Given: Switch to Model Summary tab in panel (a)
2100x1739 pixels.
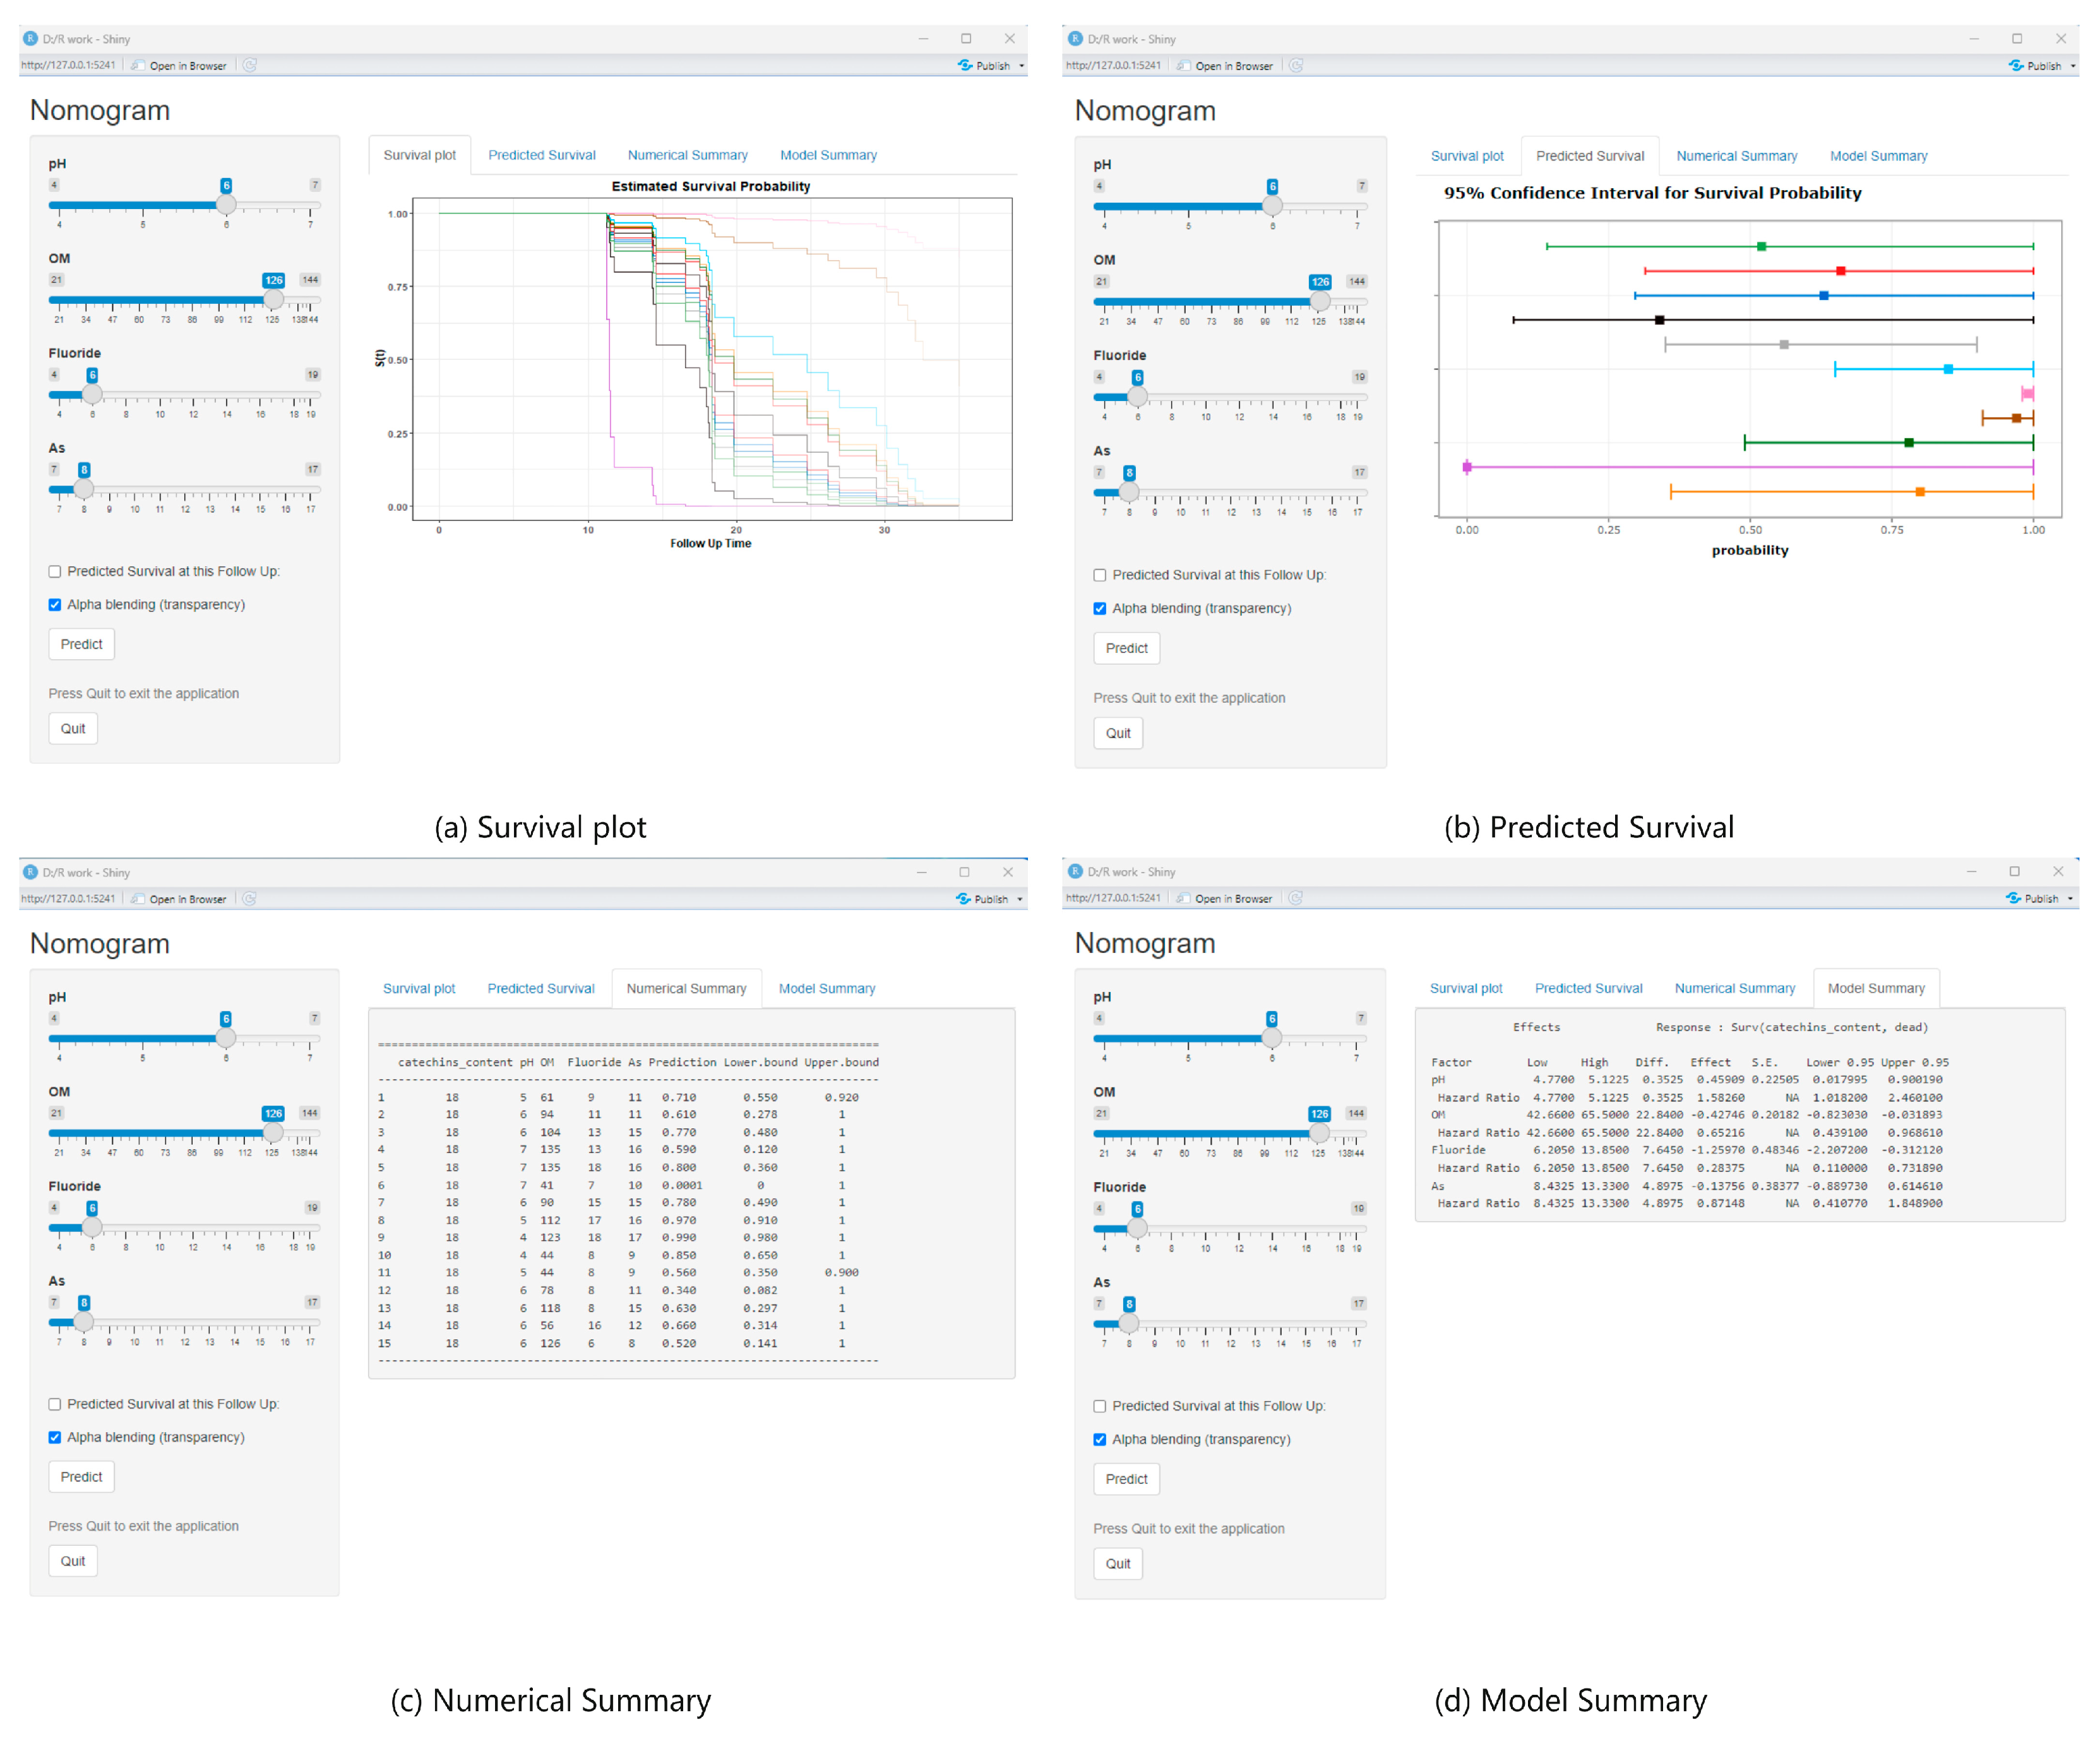Looking at the screenshot, I should tap(828, 155).
